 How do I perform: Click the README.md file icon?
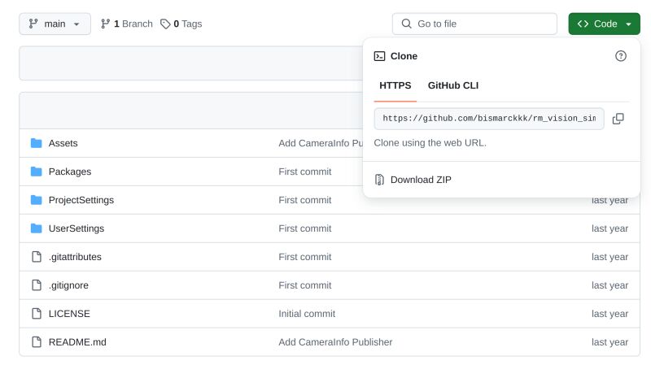[36, 342]
